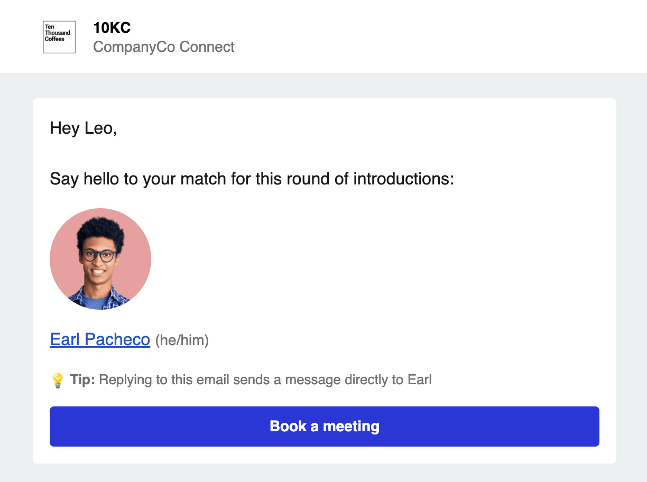Screen dimensions: 647x482
Task: Click the gray background below the email card
Action: pyautogui.click(x=325, y=473)
